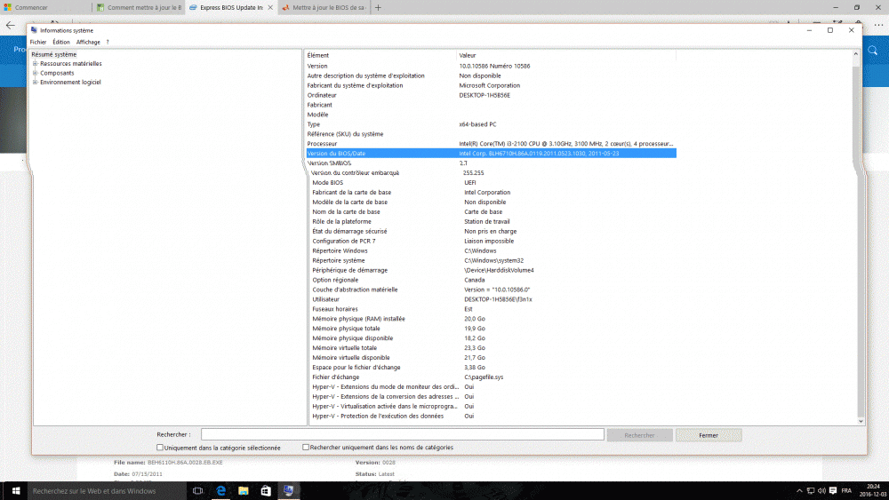Select the Ordinateur row

pyautogui.click(x=491, y=95)
